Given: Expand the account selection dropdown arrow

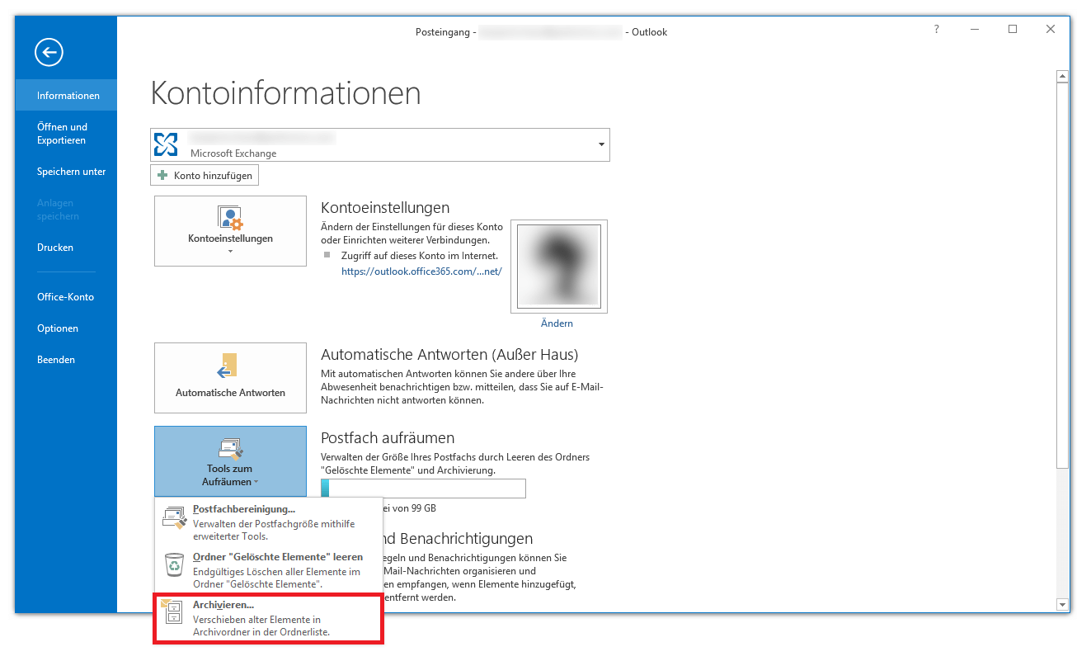Looking at the screenshot, I should click(x=600, y=145).
